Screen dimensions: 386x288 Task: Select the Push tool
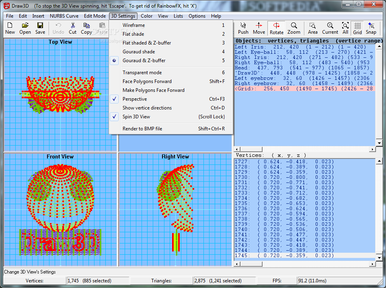click(243, 28)
